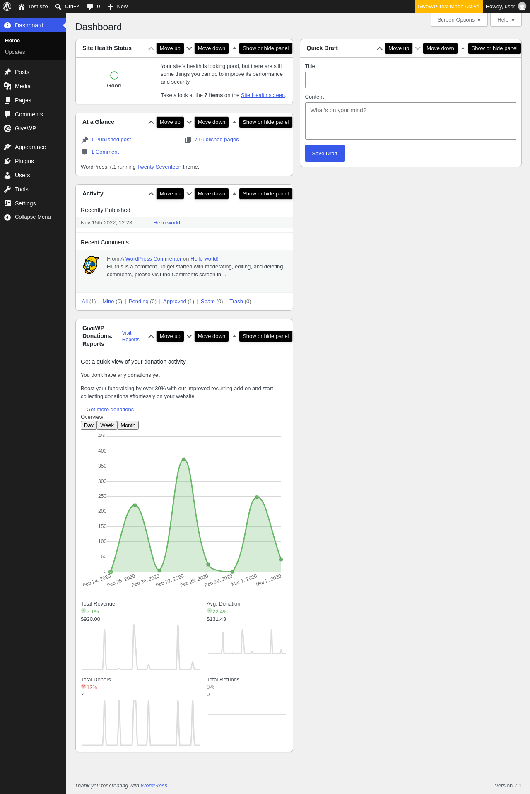Switch the donations overview to Month
530x794 pixels.
pos(128,425)
